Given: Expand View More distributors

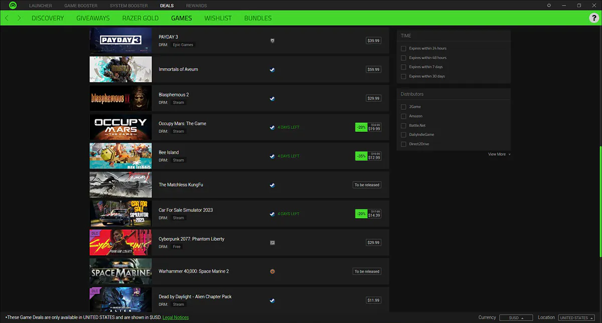Looking at the screenshot, I should [x=499, y=154].
